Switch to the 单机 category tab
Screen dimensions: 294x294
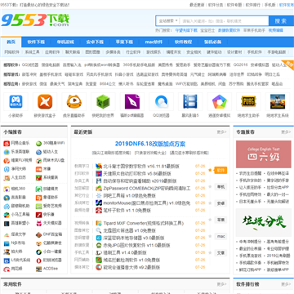pyautogui.click(x=220, y=187)
